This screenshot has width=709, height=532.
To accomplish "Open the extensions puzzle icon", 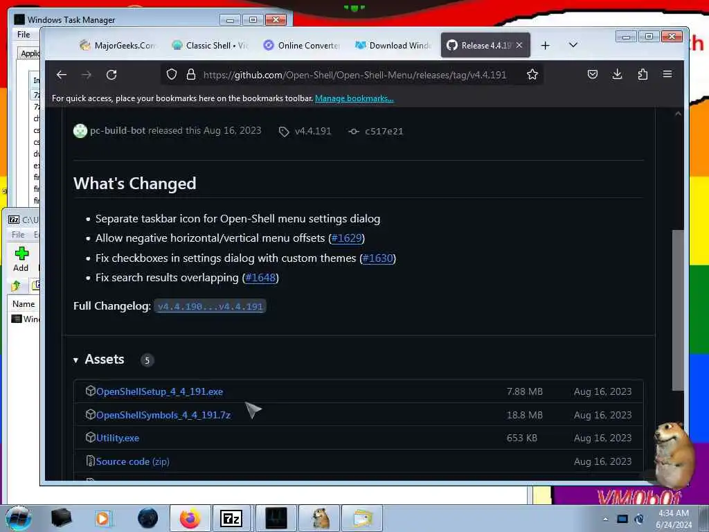I will (x=643, y=74).
